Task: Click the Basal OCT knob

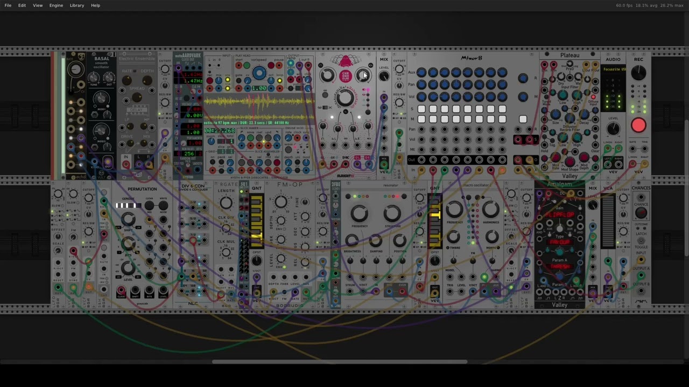Action: click(x=109, y=78)
